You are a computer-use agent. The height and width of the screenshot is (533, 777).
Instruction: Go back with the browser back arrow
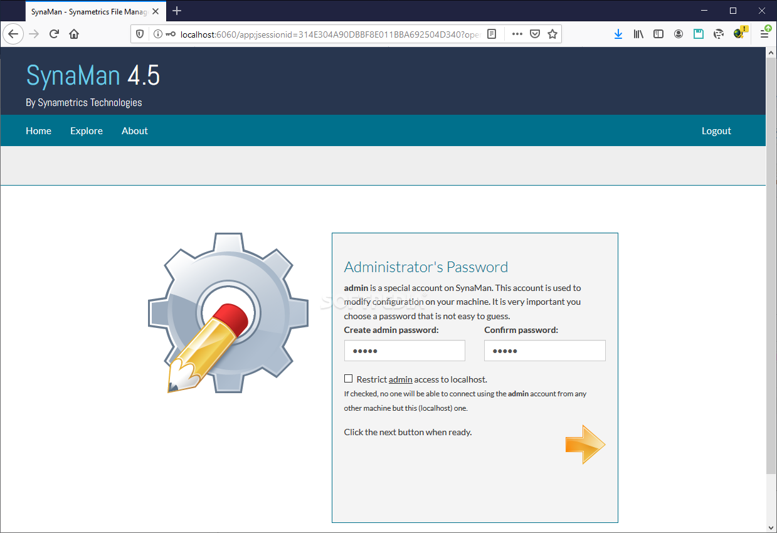[14, 34]
